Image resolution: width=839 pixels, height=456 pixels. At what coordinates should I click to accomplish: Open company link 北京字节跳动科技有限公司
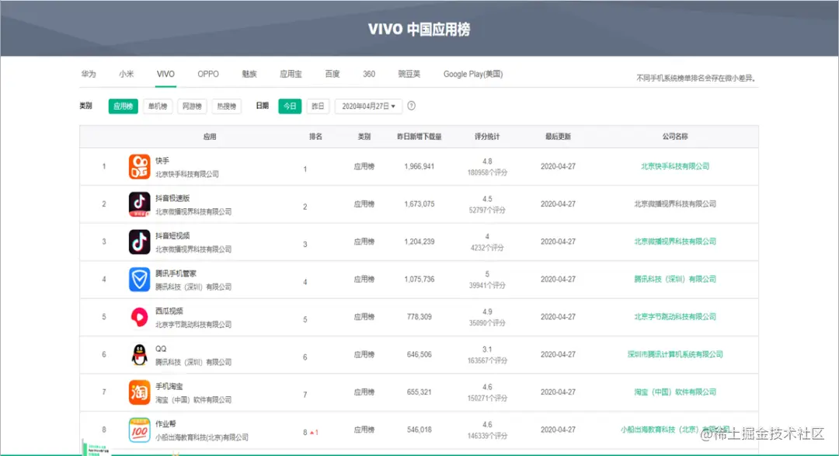pos(675,317)
